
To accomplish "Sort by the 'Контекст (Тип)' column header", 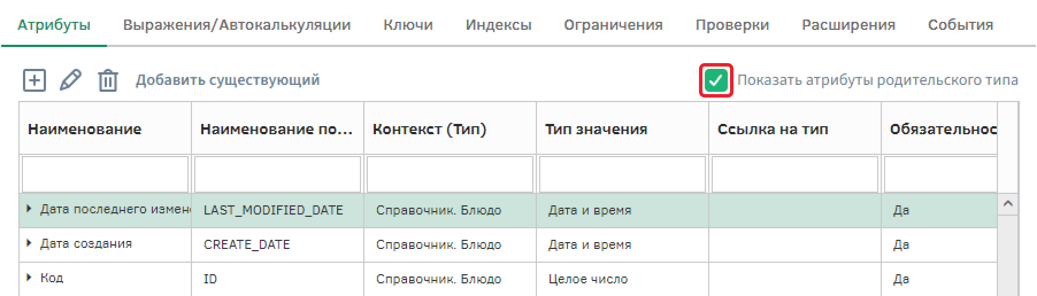I will click(x=429, y=129).
